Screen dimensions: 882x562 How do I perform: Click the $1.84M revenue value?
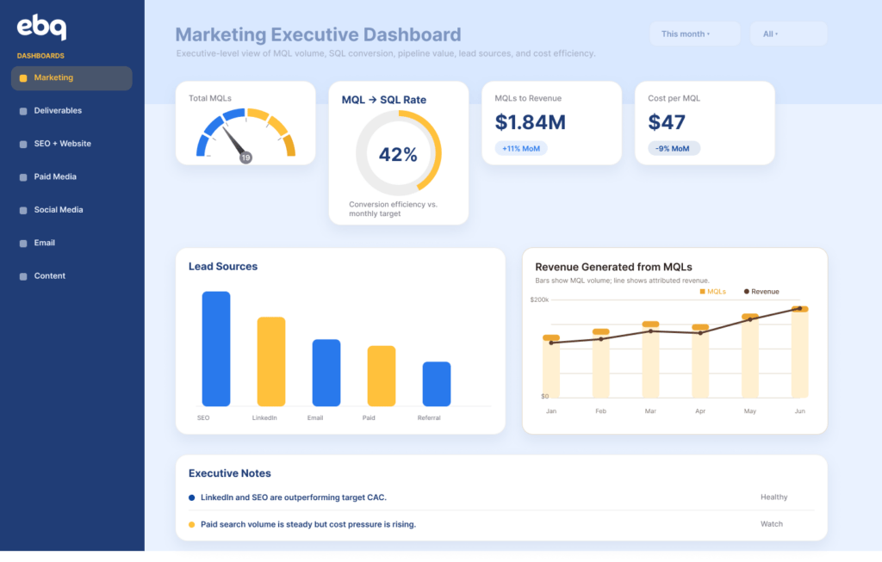(530, 122)
